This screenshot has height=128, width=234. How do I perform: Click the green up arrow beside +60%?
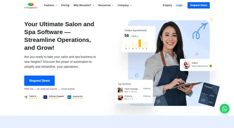coord(137,36)
